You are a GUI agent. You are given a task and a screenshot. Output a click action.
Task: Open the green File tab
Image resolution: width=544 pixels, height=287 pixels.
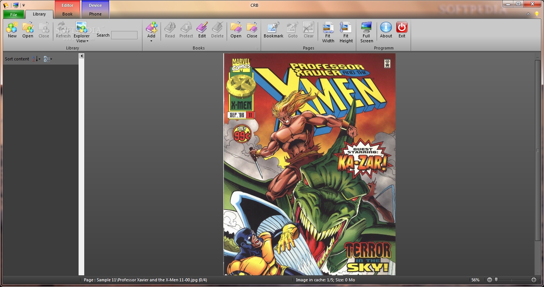pos(14,14)
